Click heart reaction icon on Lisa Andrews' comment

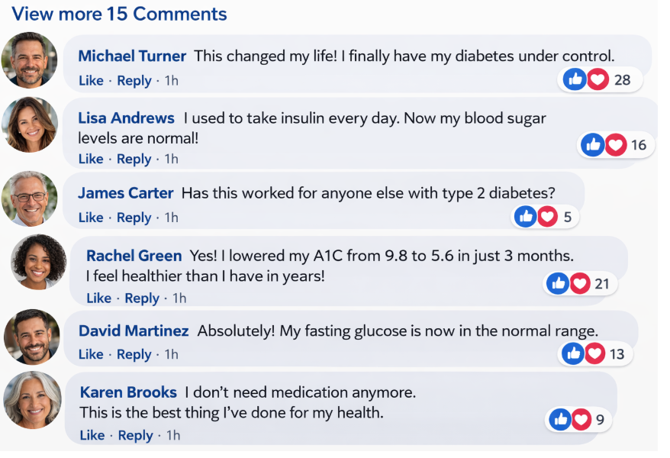[x=616, y=145]
